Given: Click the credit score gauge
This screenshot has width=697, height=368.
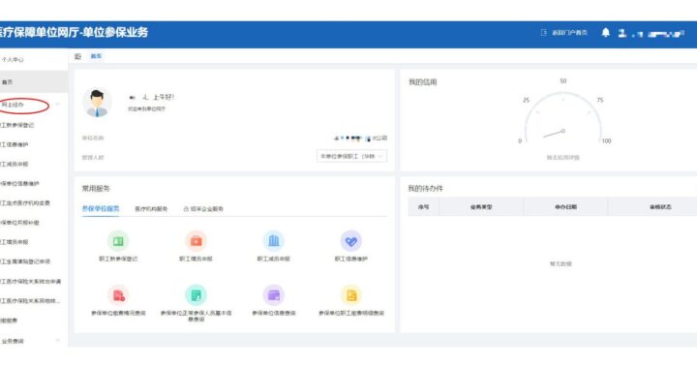Looking at the screenshot, I should 562,118.
